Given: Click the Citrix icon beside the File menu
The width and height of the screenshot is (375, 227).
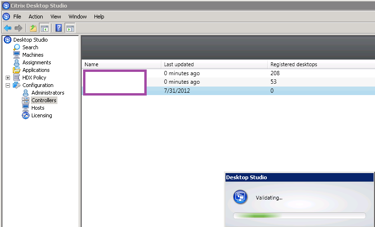Looking at the screenshot, I should coord(6,17).
